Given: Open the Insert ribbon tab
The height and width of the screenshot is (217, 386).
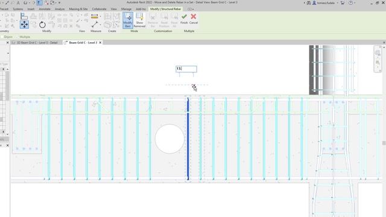Looking at the screenshot, I should coord(31,9).
